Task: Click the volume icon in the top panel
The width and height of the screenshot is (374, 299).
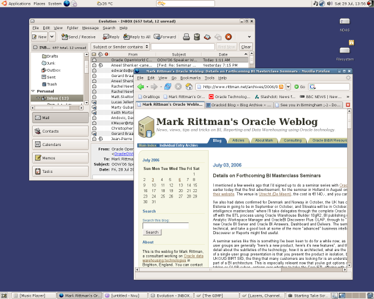Action: pyautogui.click(x=330, y=4)
